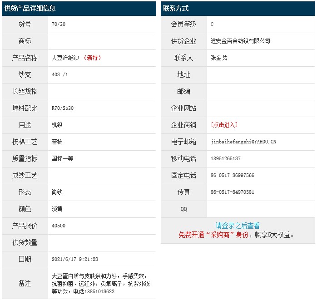Click 免费开通“采购商”身份 link
Screen dimensions: 317x300
click(x=213, y=235)
